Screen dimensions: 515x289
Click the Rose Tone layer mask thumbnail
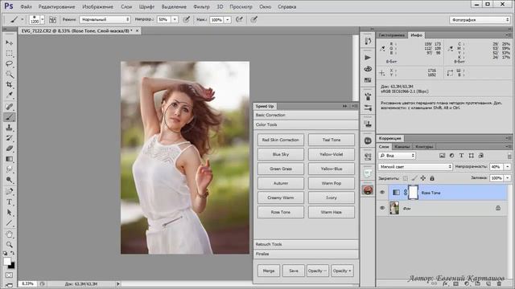(413, 193)
